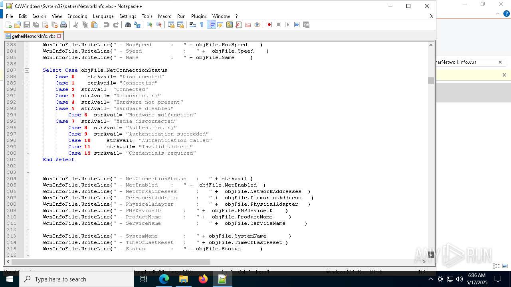This screenshot has width=511, height=287.
Task: Open the File menu
Action: click(10, 16)
